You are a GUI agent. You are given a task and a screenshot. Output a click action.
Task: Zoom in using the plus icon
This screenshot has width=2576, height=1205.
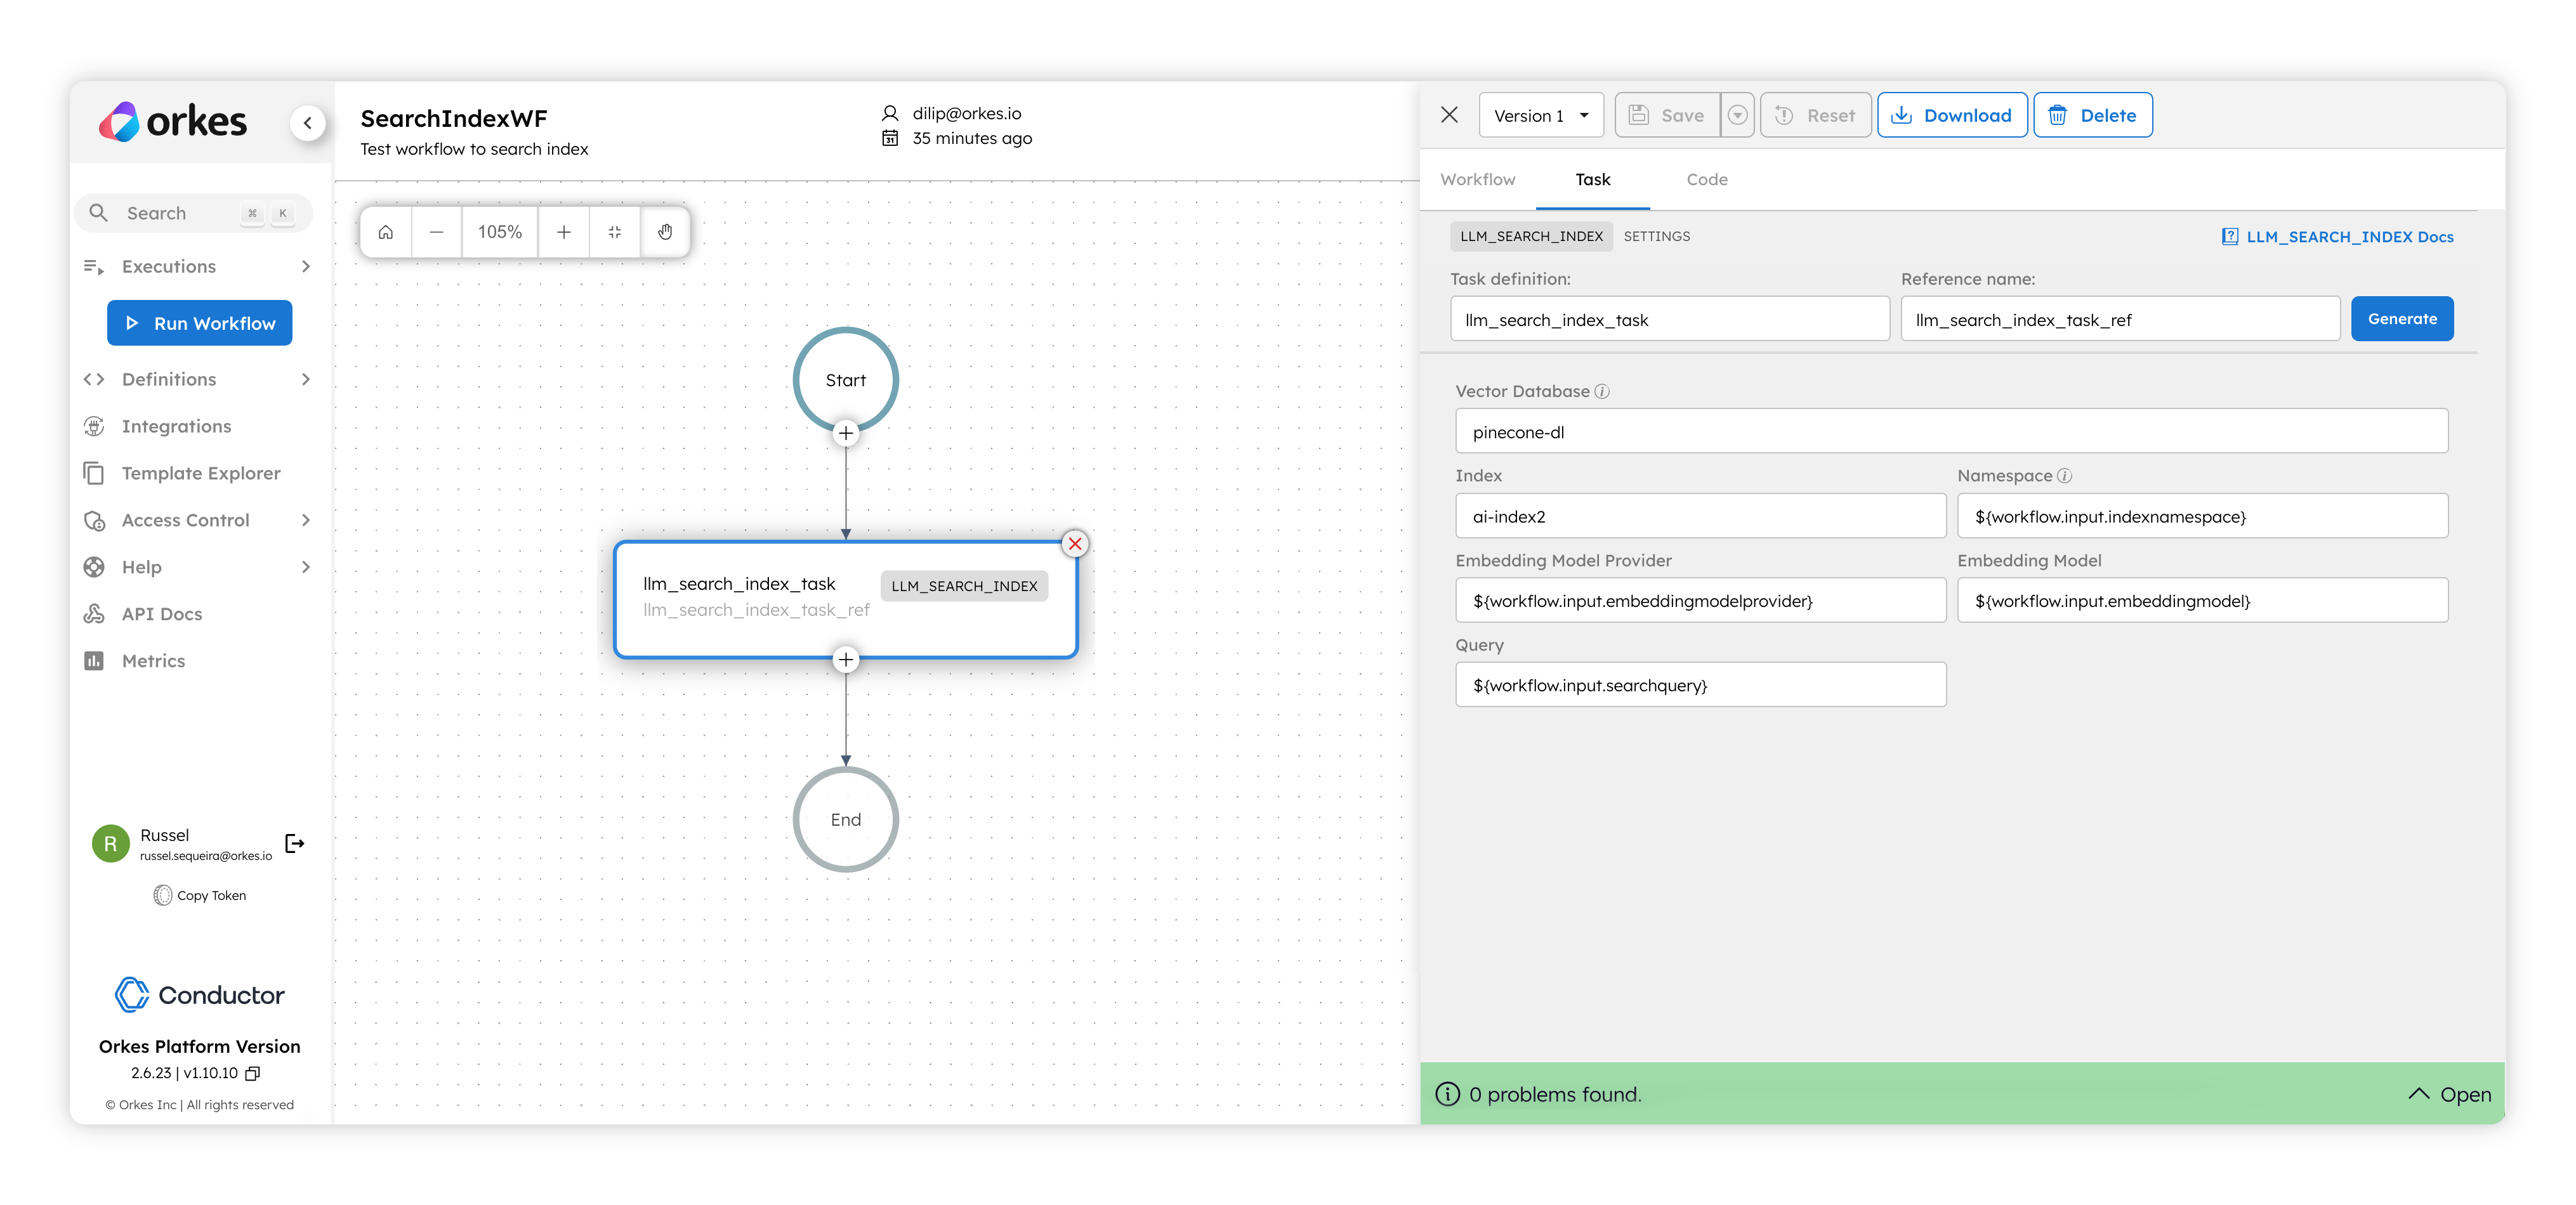click(x=564, y=232)
